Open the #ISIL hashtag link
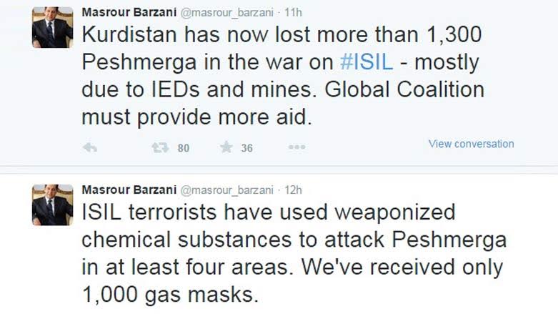 click(x=366, y=62)
